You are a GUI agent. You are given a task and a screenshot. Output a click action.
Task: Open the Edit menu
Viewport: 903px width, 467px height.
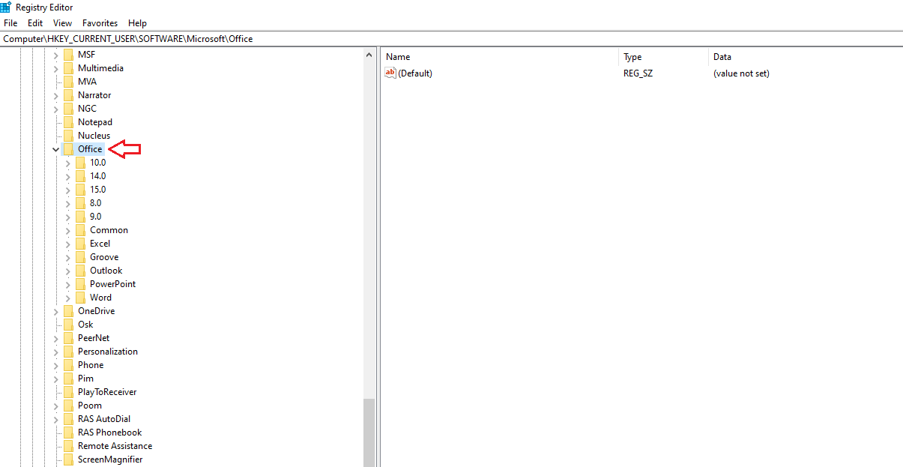click(x=35, y=23)
